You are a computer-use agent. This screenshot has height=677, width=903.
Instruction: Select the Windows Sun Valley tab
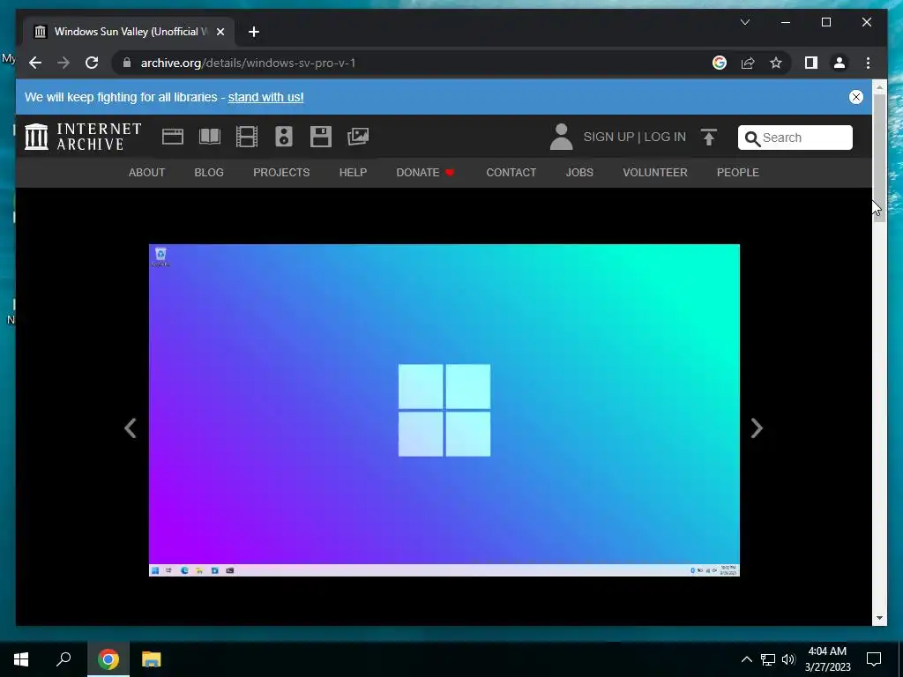click(129, 32)
